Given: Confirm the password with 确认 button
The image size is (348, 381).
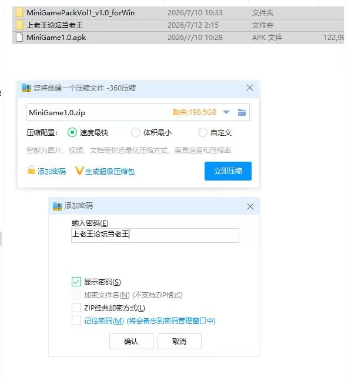Looking at the screenshot, I should pyautogui.click(x=131, y=341).
